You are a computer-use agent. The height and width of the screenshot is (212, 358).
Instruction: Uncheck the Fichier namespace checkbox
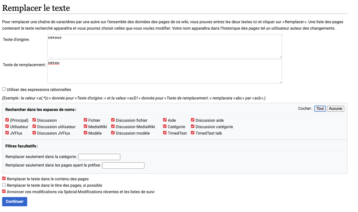tap(86, 120)
